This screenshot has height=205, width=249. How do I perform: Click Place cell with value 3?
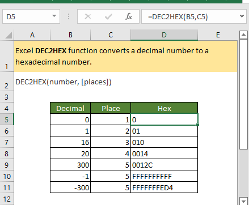[111, 142]
